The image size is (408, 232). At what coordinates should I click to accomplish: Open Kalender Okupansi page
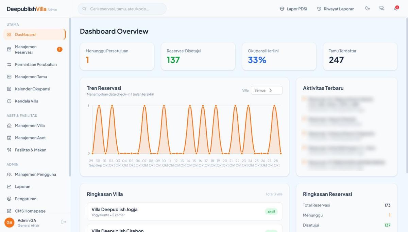(34, 89)
